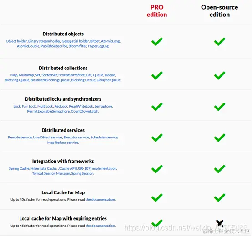The height and width of the screenshot is (236, 252).
Task: Click PRO checkmark for Distributed collections
Action: [x=157, y=75]
